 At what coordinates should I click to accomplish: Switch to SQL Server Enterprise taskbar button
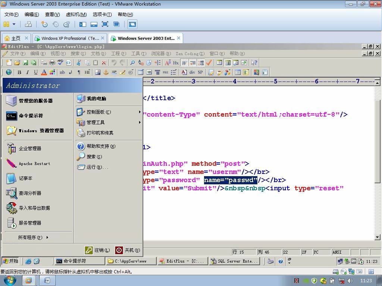click(234, 261)
